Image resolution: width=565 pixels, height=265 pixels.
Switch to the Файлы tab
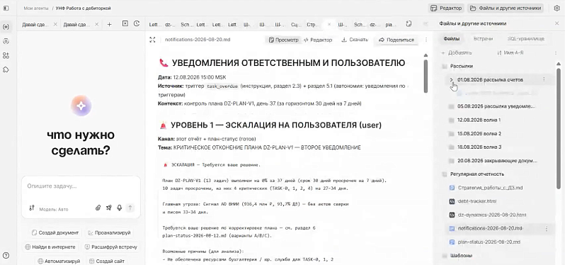[452, 38]
